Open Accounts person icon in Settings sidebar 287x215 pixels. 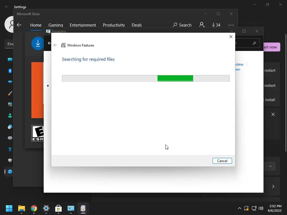[x=10, y=116]
